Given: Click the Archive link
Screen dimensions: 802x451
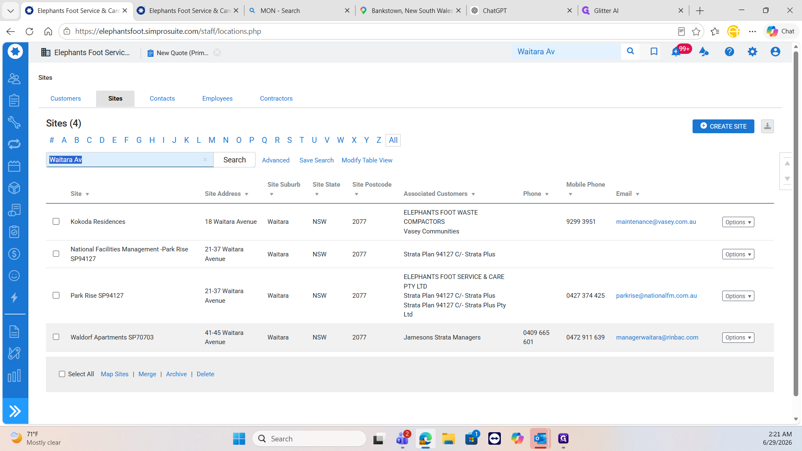Looking at the screenshot, I should coord(176,374).
